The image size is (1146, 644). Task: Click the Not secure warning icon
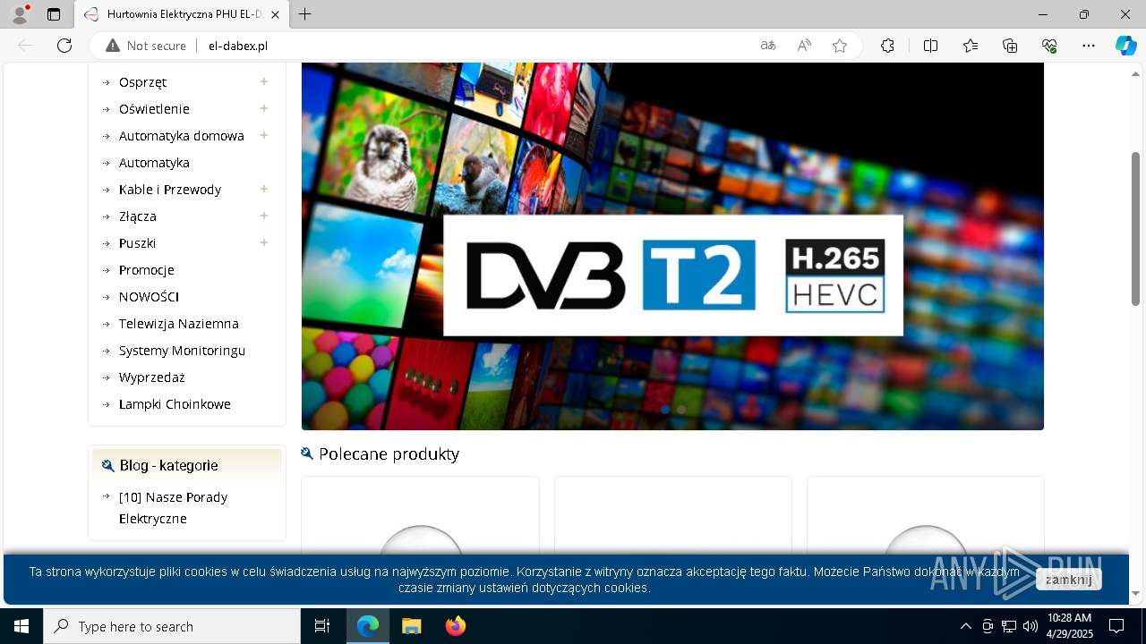[x=113, y=46]
